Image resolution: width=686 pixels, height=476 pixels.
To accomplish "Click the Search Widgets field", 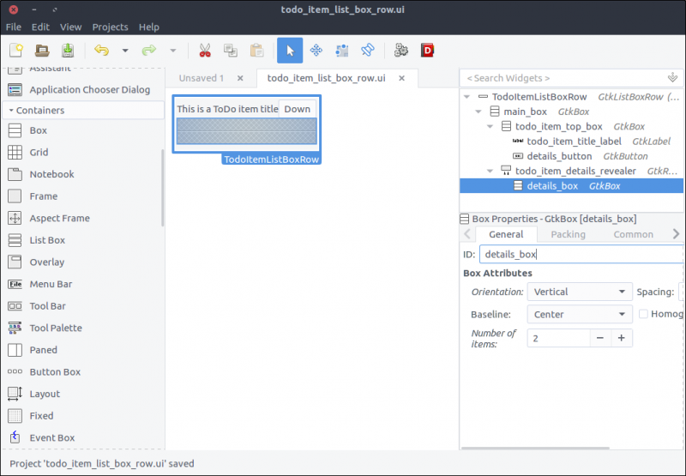I will pyautogui.click(x=563, y=78).
